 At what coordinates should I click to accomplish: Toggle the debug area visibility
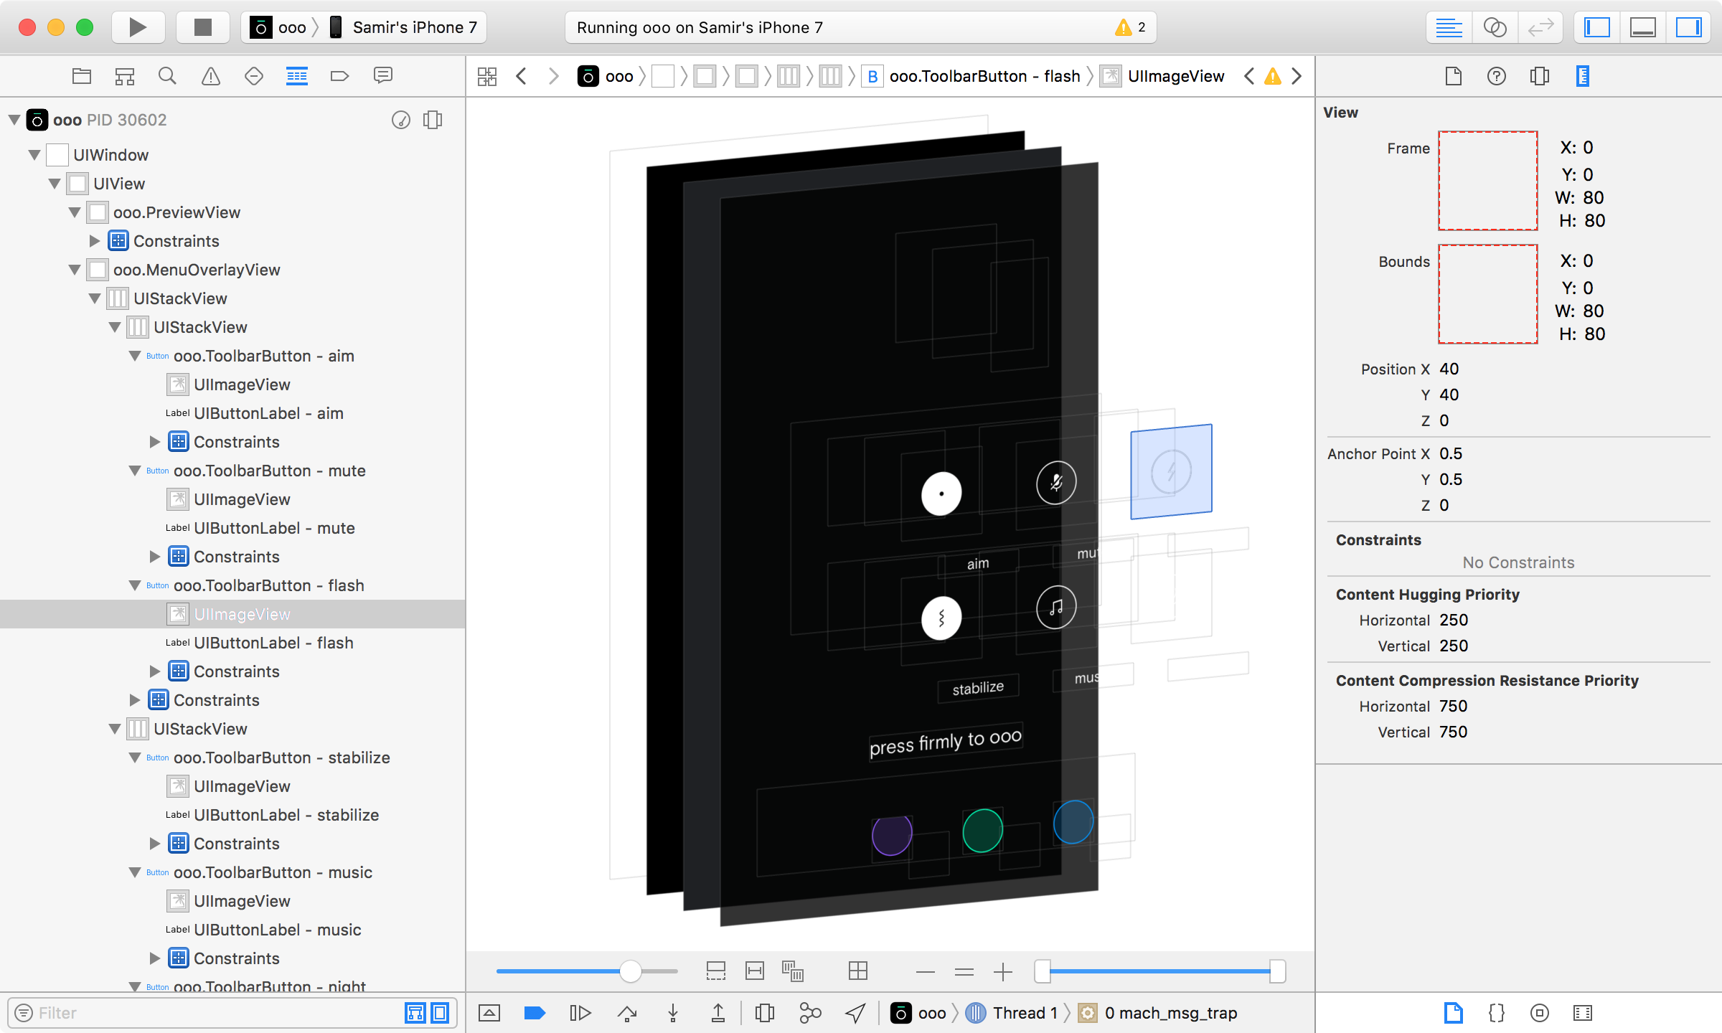click(x=1643, y=27)
